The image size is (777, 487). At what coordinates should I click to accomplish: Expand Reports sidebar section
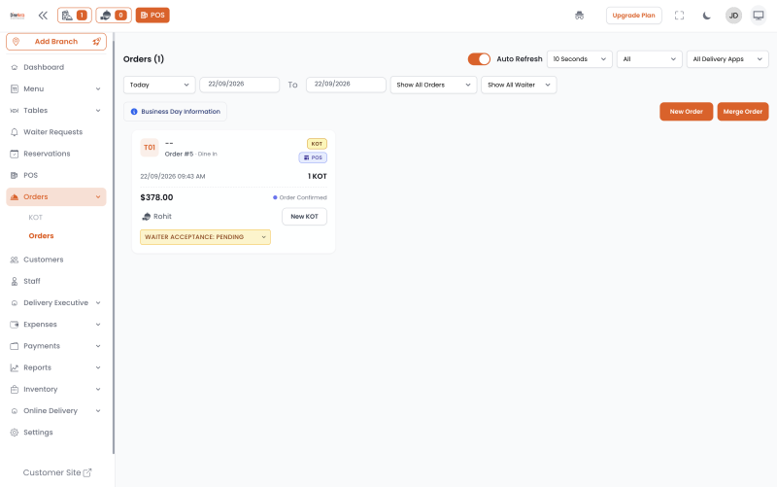[56, 367]
